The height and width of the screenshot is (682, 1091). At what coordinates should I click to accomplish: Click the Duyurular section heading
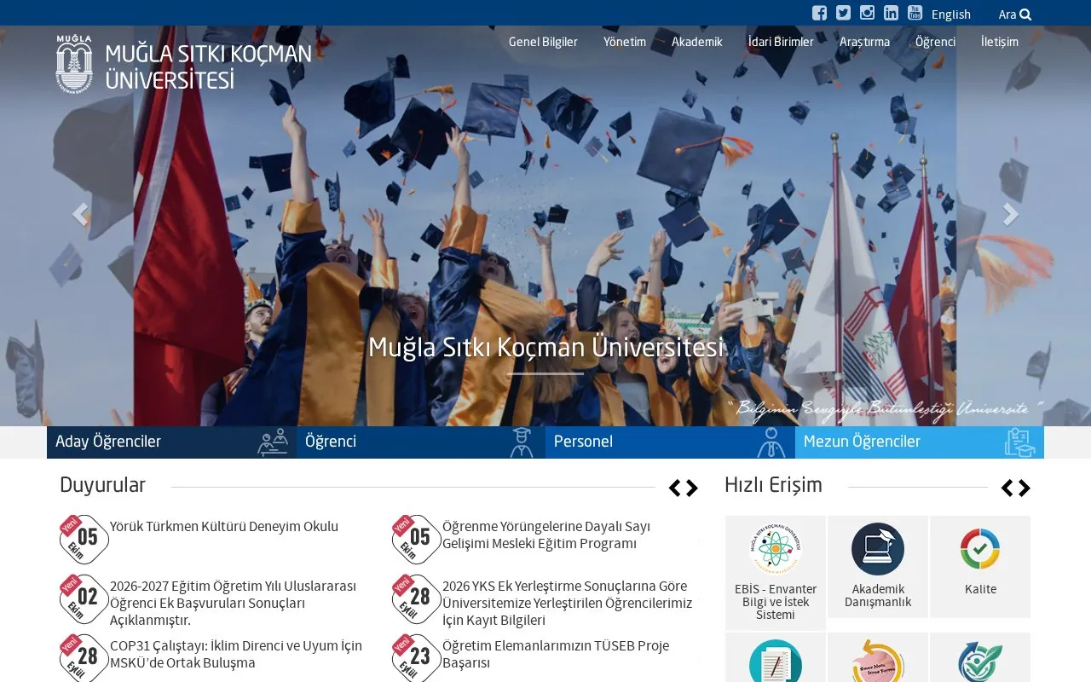[x=102, y=485]
